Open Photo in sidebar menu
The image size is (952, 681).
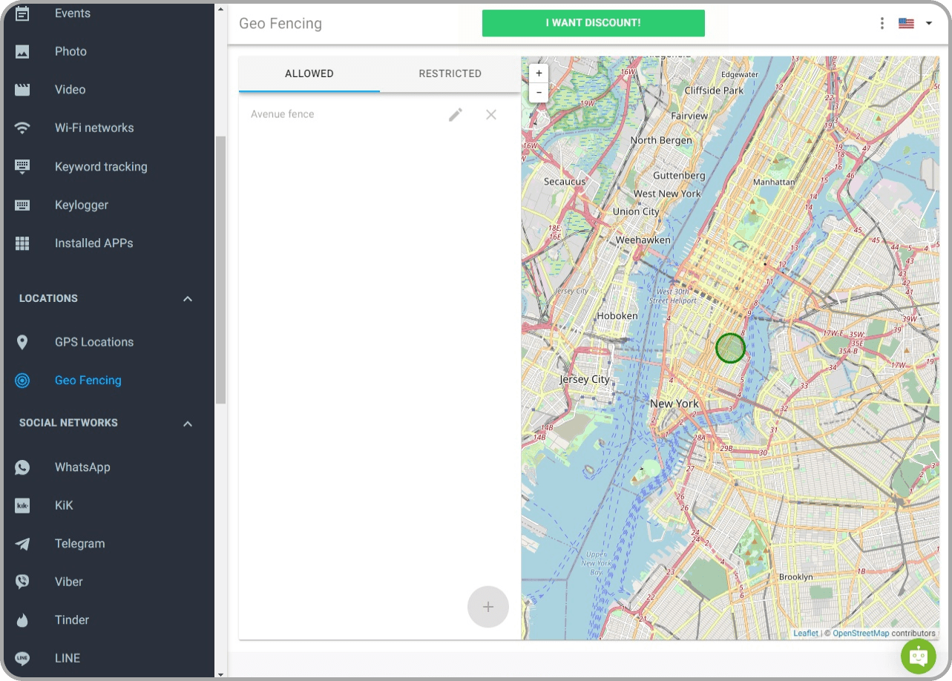pos(70,51)
